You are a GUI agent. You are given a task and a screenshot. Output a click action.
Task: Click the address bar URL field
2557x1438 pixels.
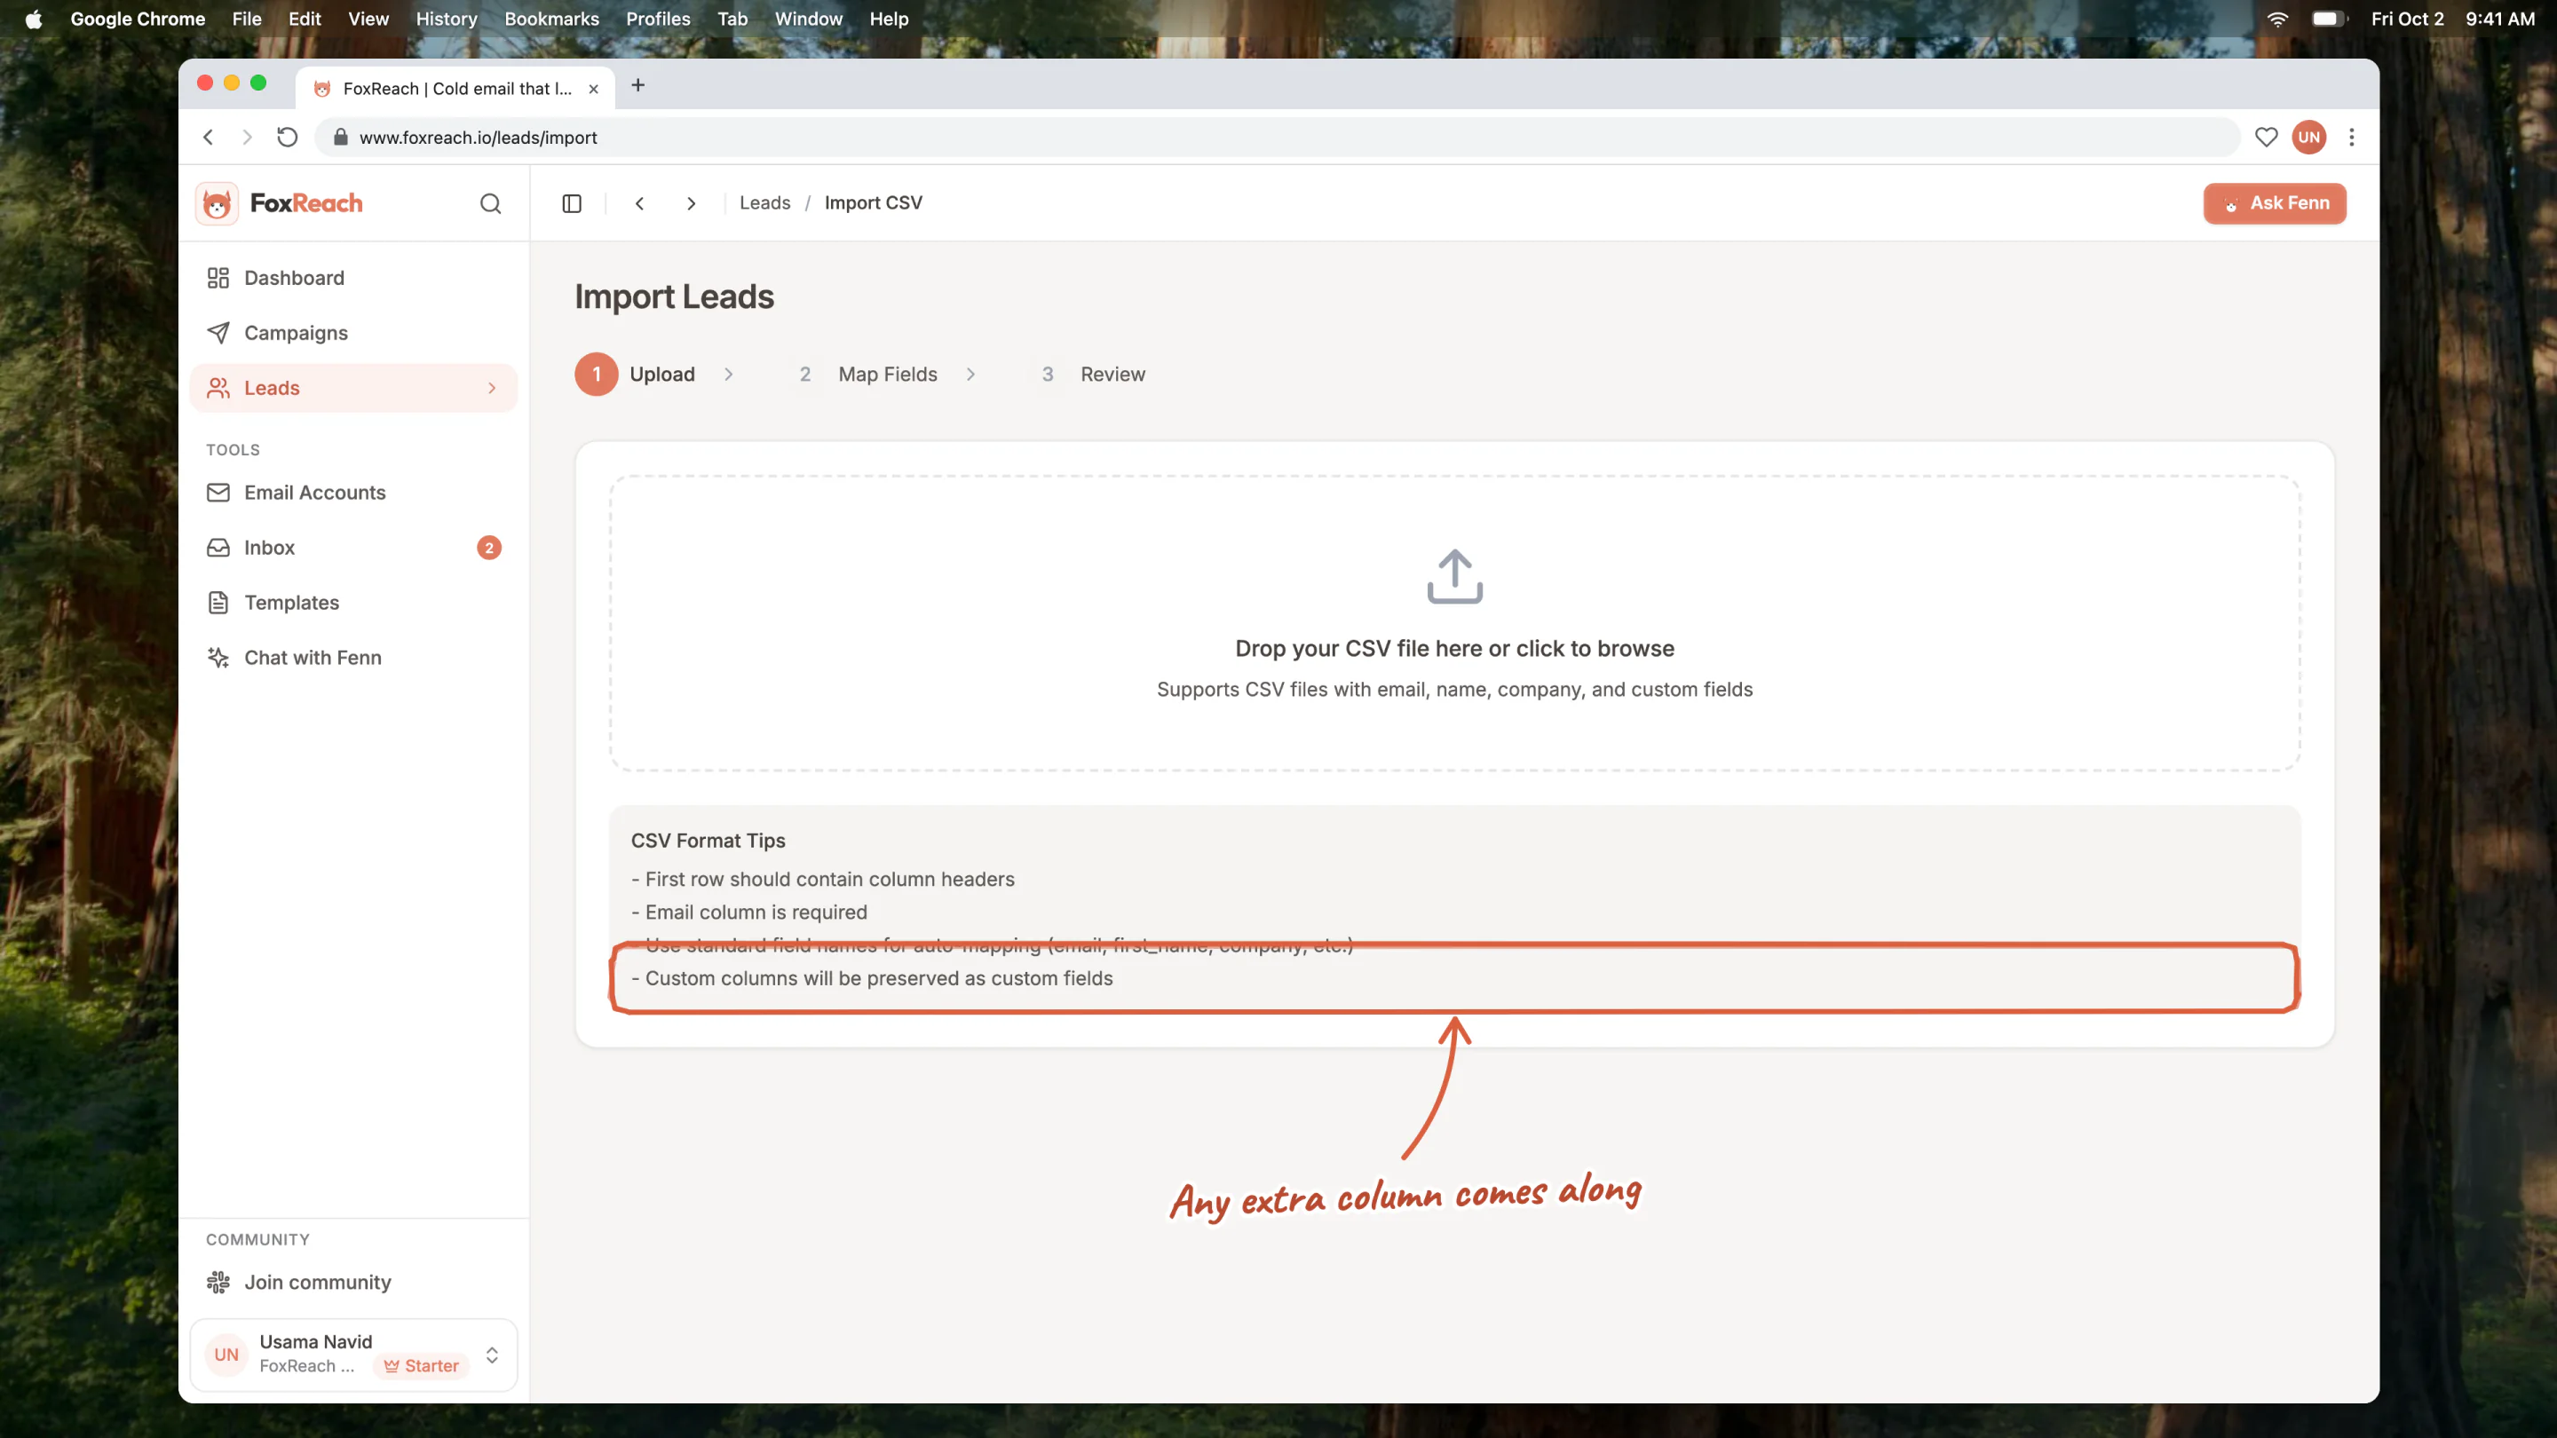[1277, 137]
